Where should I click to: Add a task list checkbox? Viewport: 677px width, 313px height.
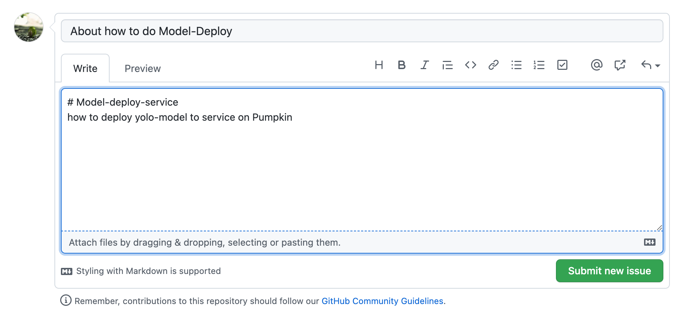point(562,65)
